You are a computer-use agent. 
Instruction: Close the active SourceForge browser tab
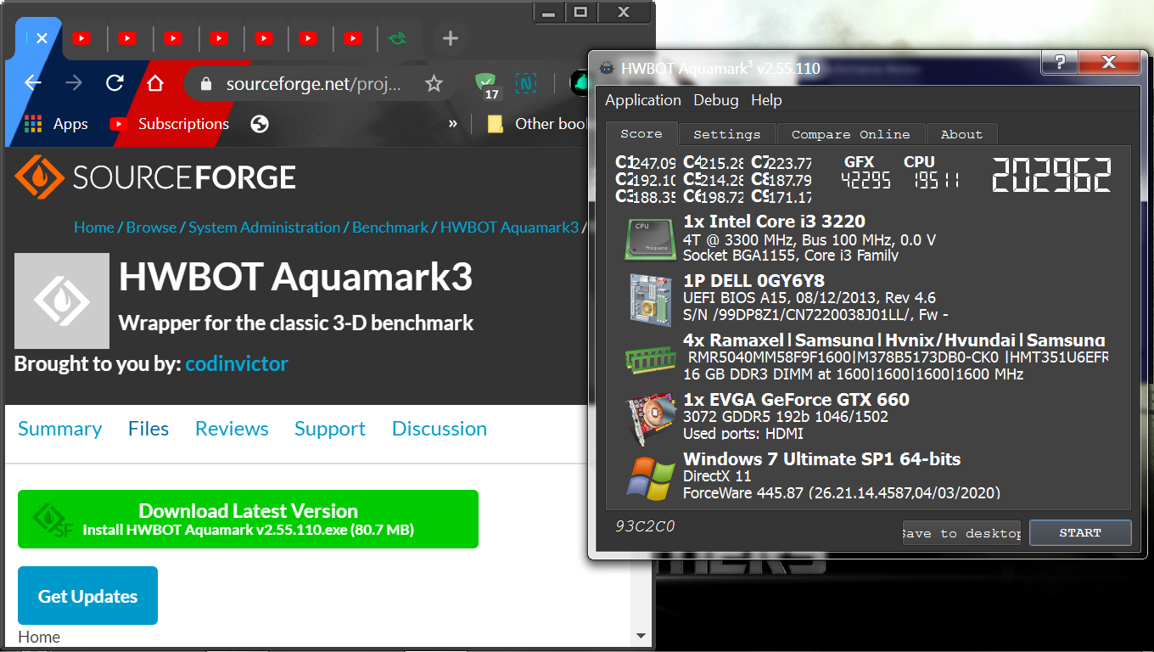click(x=42, y=38)
